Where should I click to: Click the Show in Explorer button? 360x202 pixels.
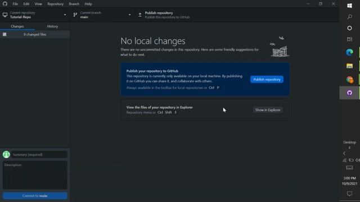pos(268,110)
